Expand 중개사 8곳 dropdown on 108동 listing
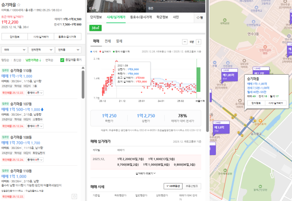This screenshot has height=201, width=292. click(35, 160)
